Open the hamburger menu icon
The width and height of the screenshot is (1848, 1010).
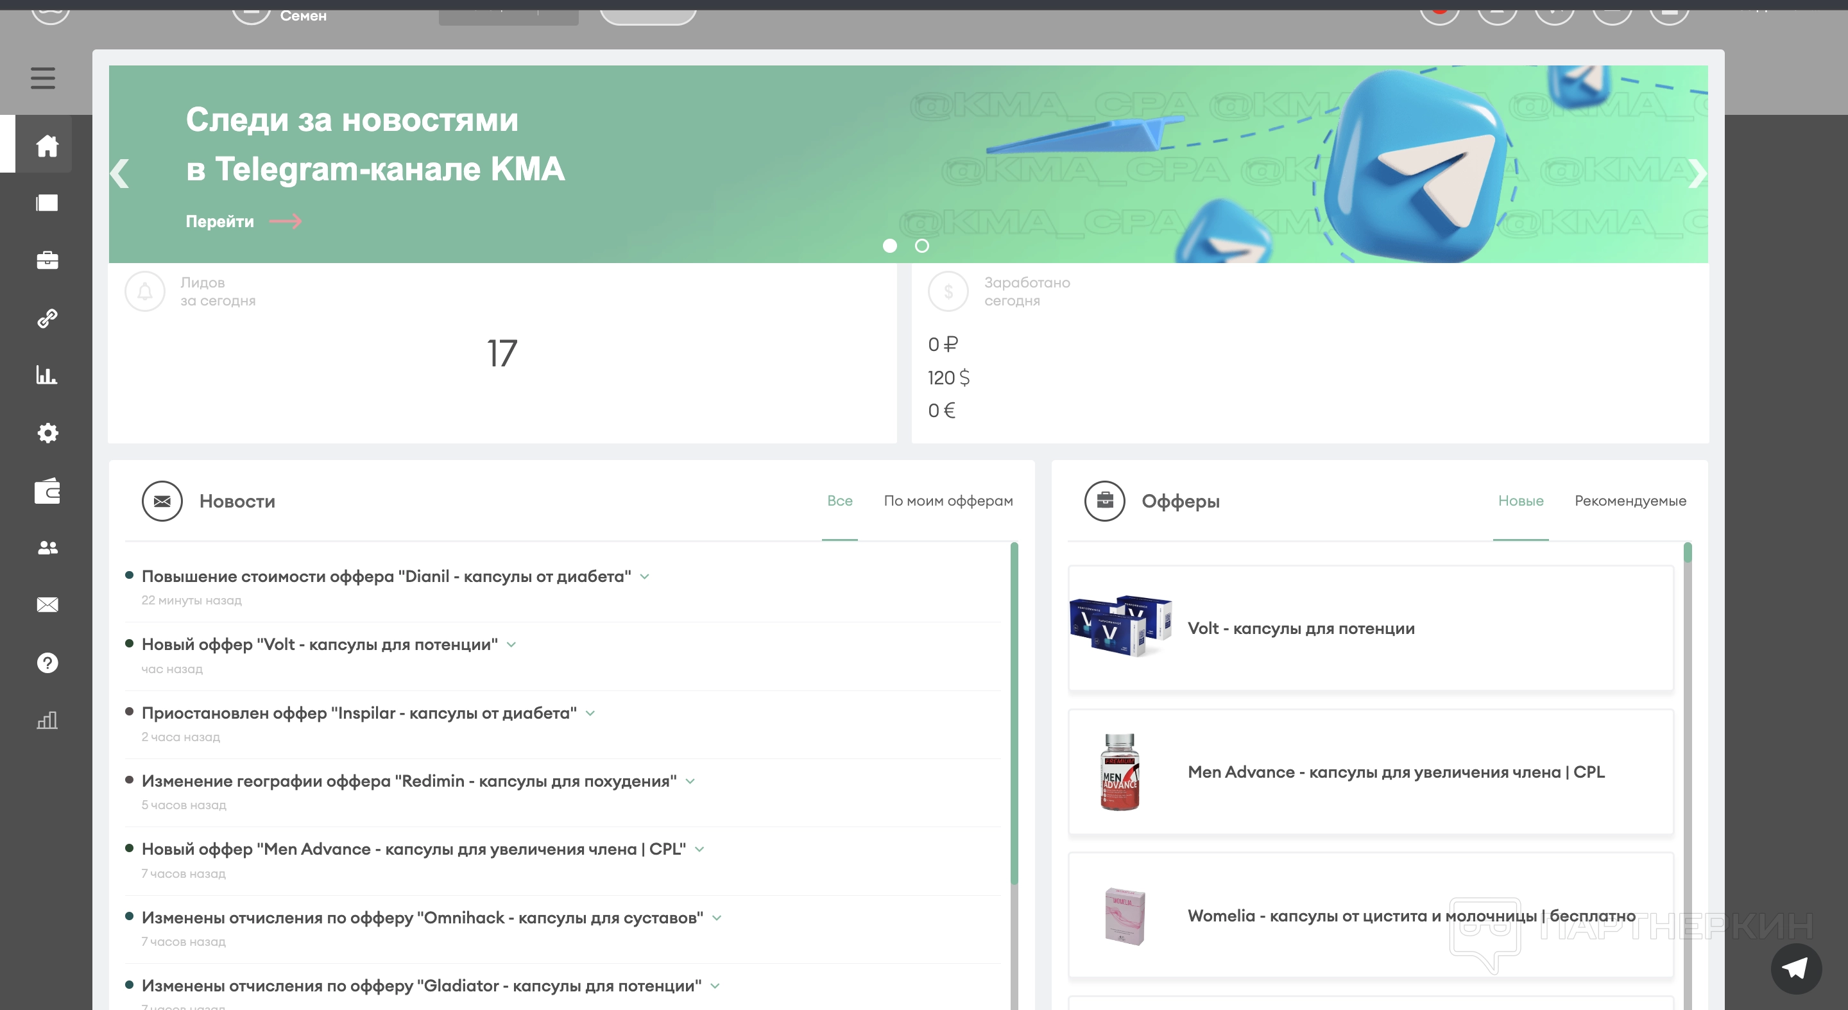[43, 78]
